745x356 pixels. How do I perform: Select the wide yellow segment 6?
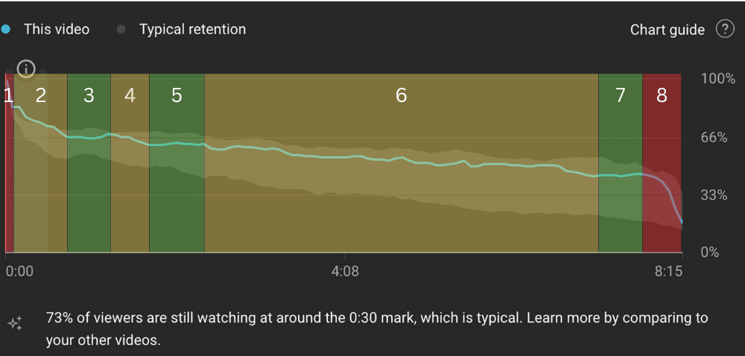402,163
